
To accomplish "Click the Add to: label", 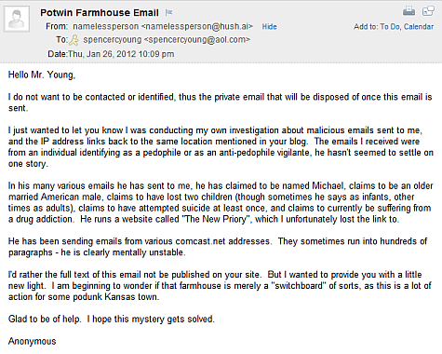I will (366, 27).
